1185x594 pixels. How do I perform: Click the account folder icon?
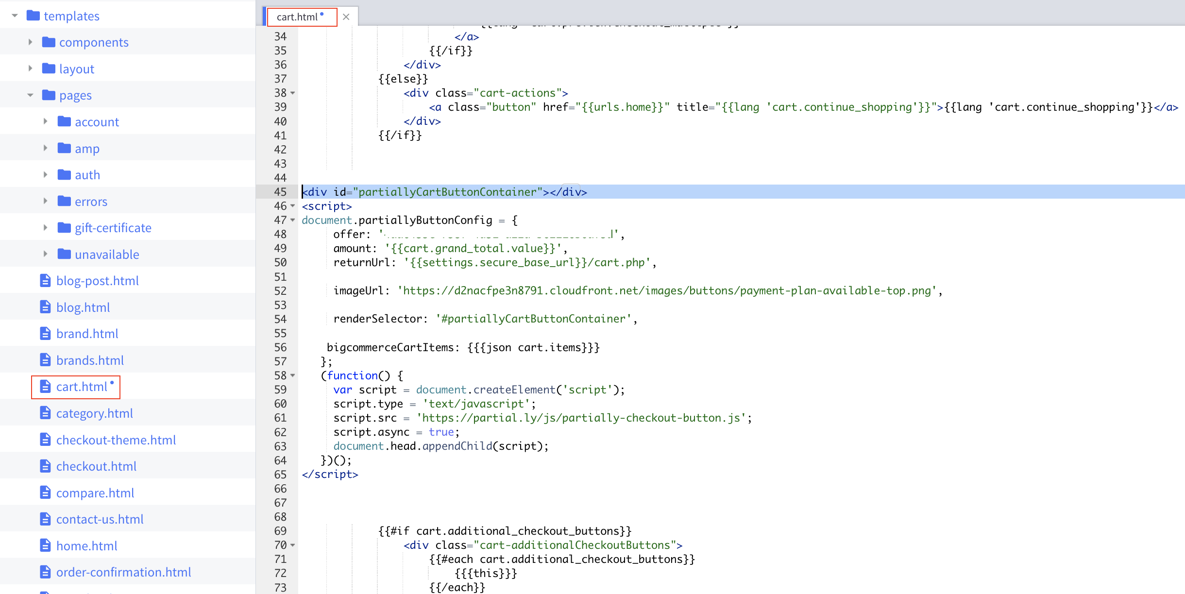click(64, 121)
